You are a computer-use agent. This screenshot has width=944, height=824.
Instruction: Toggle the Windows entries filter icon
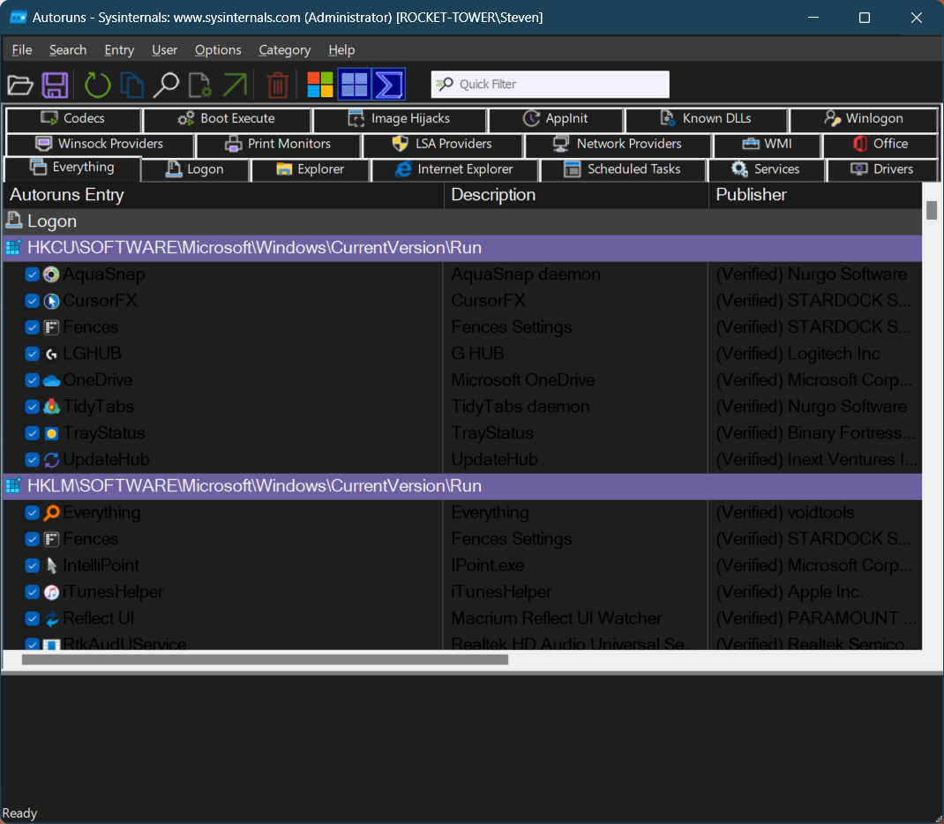[355, 85]
